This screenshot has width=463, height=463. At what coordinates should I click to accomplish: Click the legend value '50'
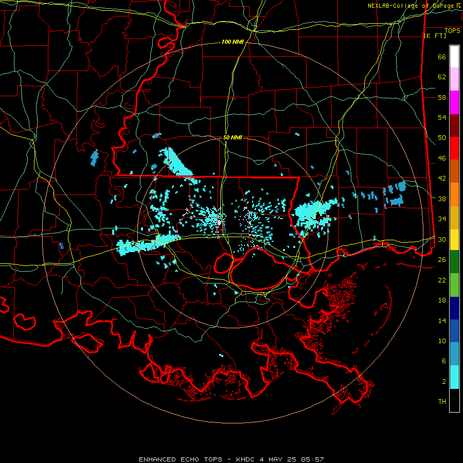442,138
